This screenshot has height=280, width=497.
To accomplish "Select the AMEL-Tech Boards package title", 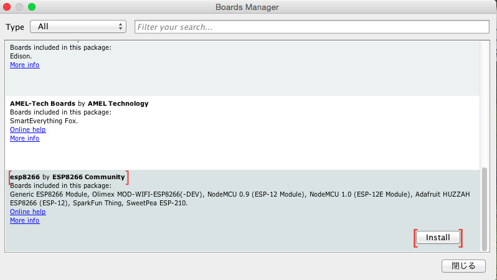I will point(79,103).
